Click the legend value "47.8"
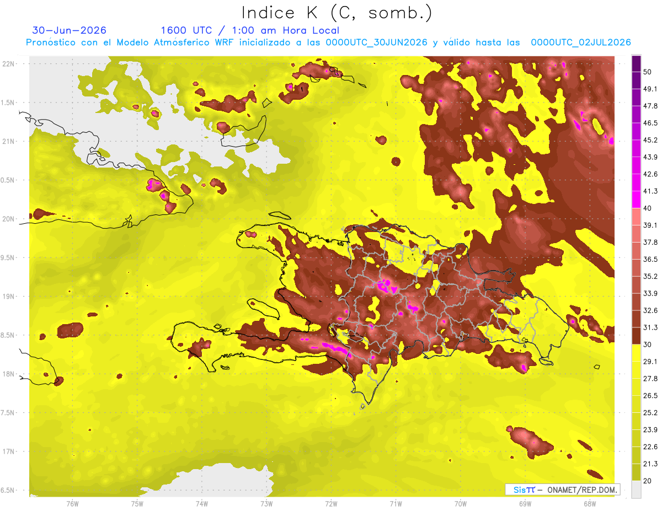This screenshot has height=511, width=662. 650,106
